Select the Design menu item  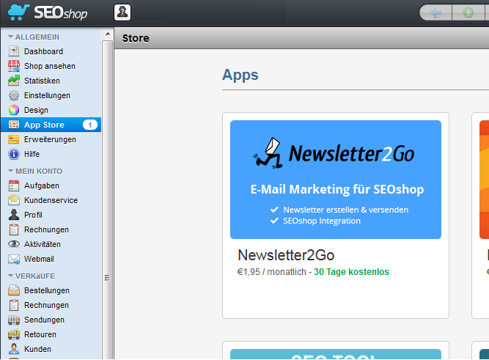pyautogui.click(x=36, y=110)
